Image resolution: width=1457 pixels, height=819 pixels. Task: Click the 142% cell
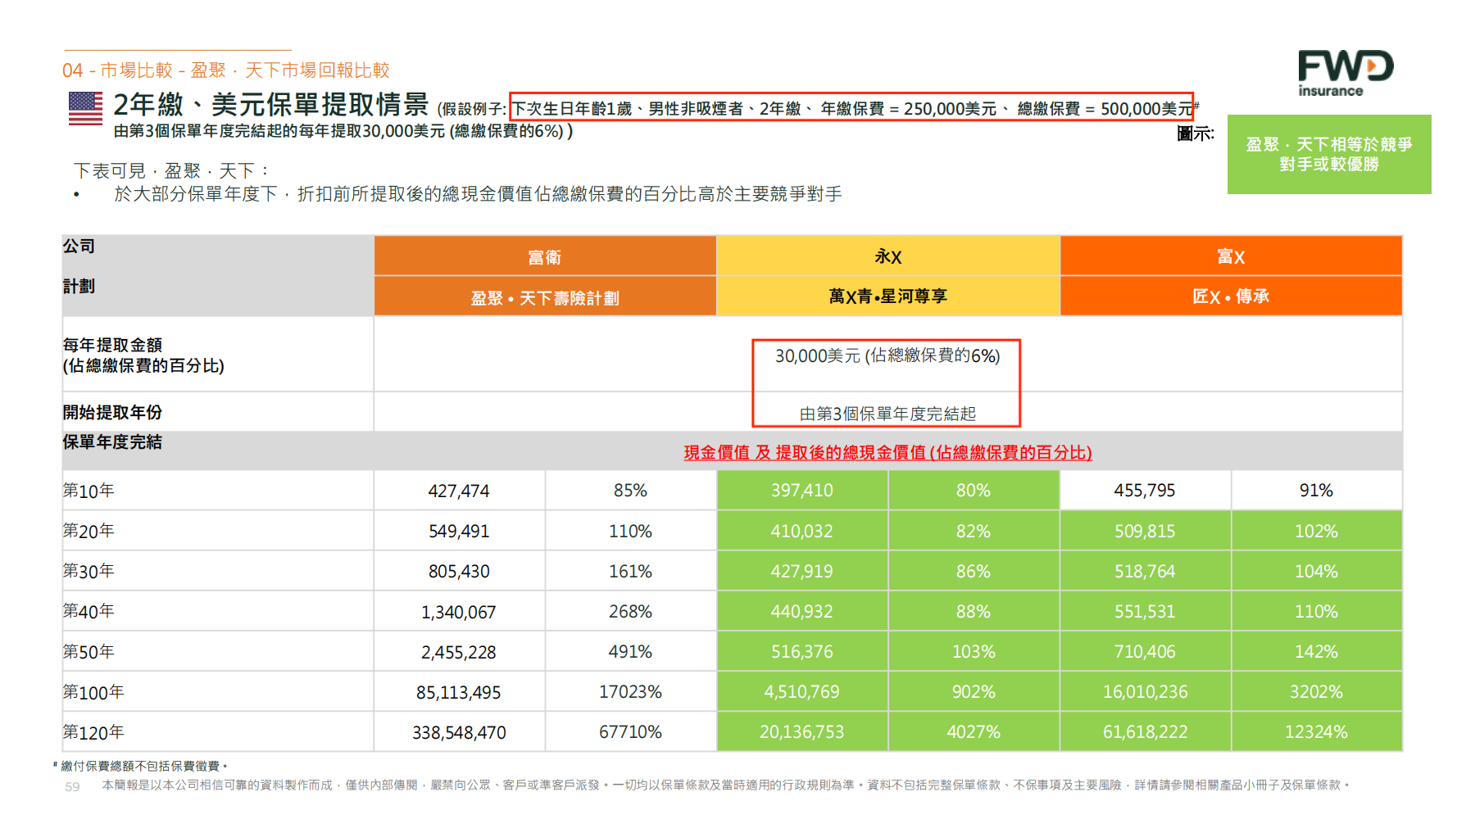[1316, 652]
